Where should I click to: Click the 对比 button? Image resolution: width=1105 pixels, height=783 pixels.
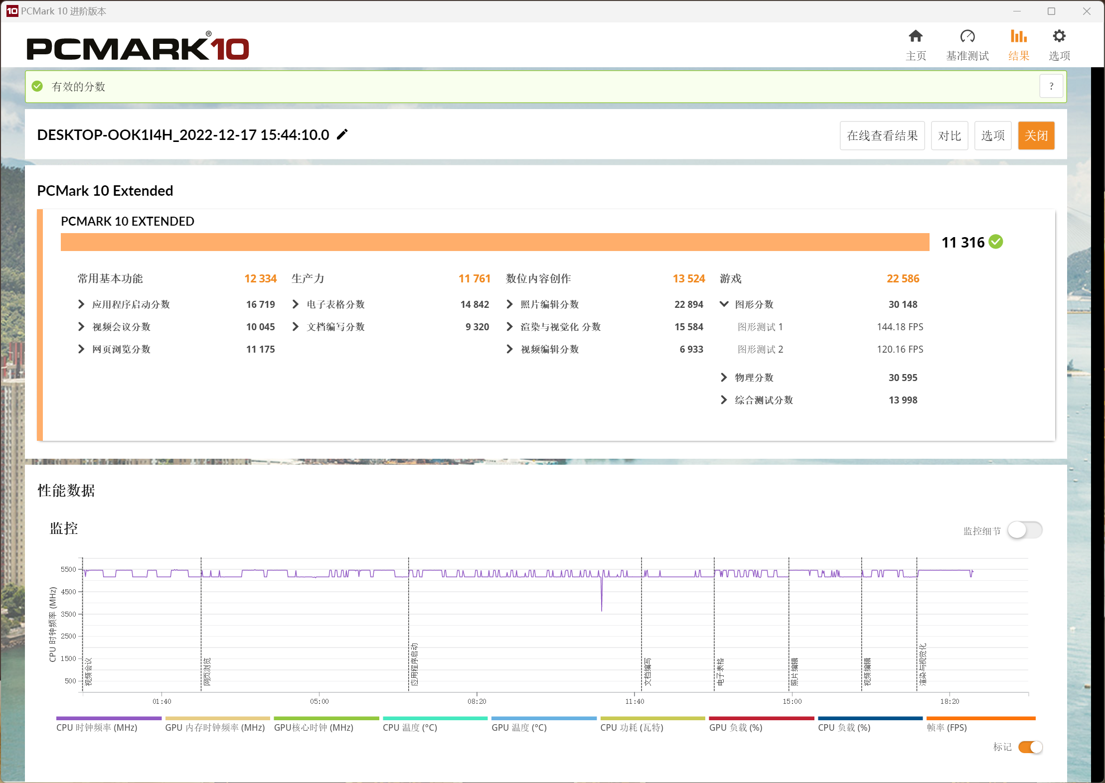coord(949,135)
